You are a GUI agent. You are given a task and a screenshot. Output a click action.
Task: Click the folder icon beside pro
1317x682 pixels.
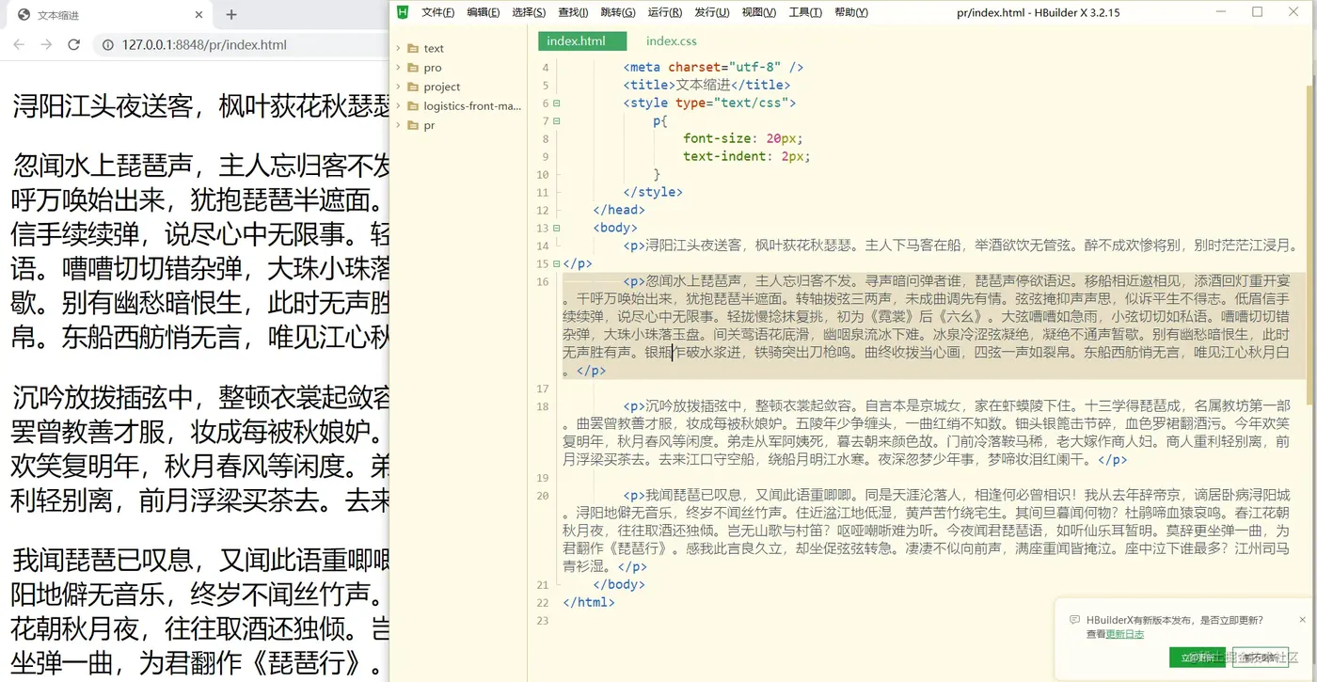[x=413, y=68]
